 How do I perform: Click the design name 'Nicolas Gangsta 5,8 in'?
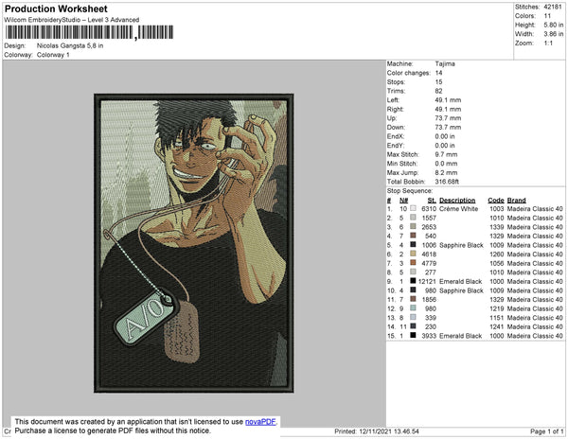[x=70, y=46]
